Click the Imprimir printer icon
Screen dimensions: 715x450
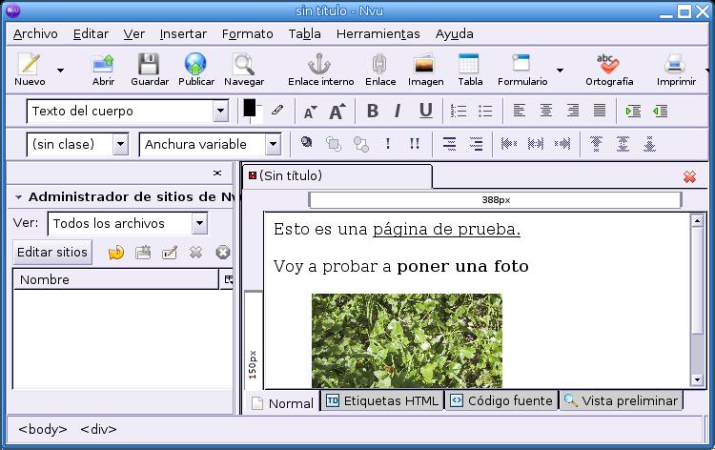click(x=674, y=64)
